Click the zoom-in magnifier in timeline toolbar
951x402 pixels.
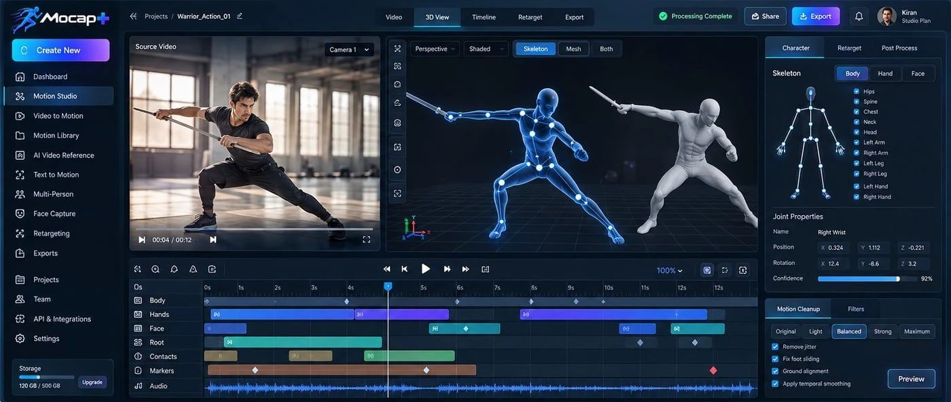click(156, 270)
